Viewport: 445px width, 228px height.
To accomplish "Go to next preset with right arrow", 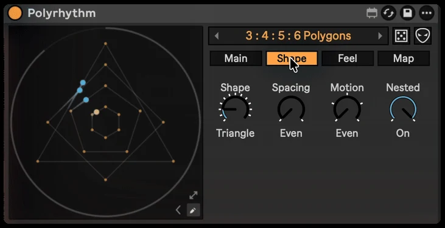I will (x=380, y=36).
